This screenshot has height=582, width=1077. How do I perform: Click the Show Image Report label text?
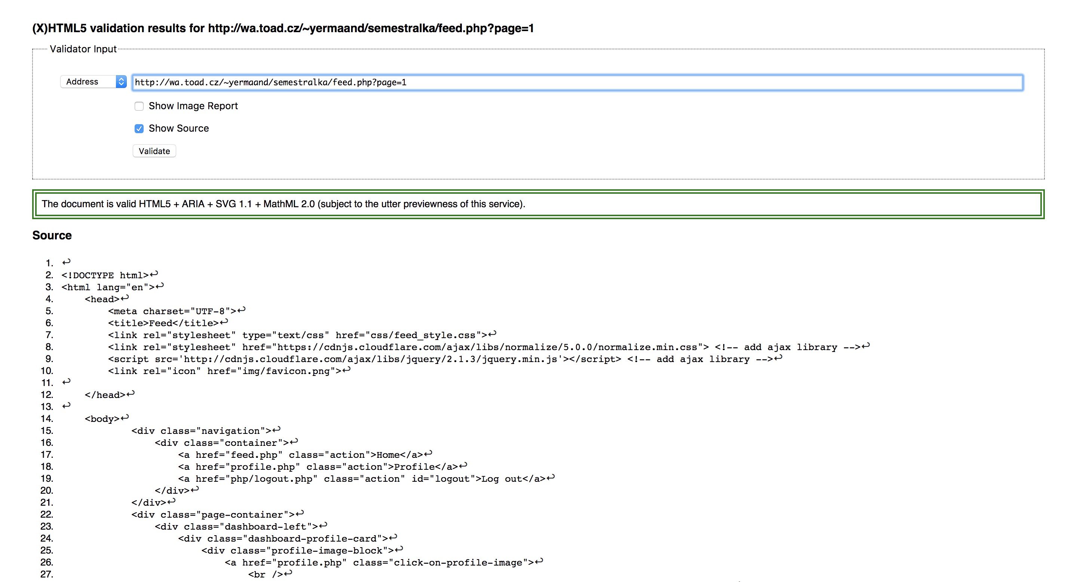click(193, 106)
